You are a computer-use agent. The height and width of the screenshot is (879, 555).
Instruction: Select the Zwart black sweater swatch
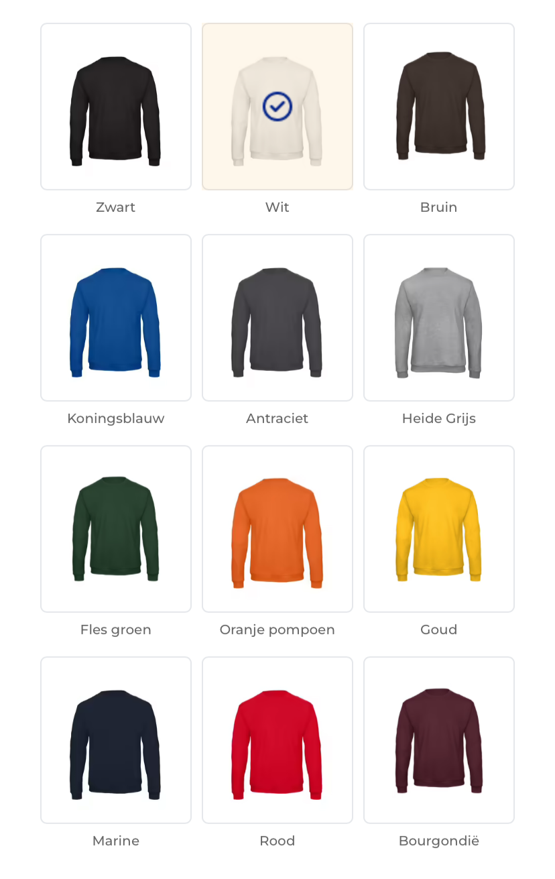point(116,107)
